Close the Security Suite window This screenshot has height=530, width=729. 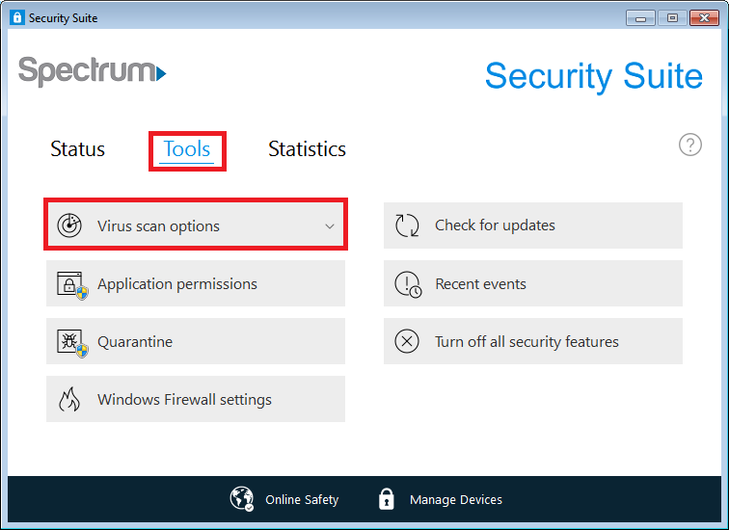[704, 18]
